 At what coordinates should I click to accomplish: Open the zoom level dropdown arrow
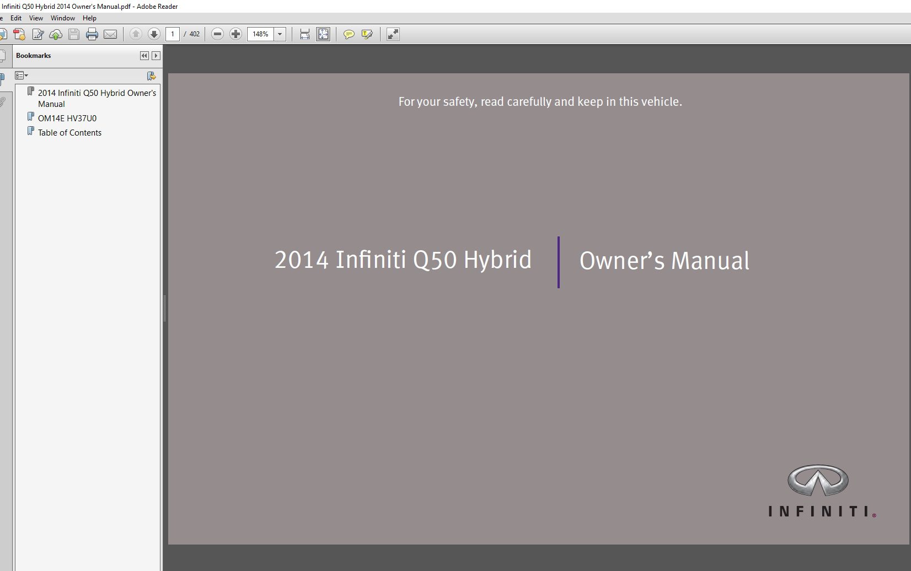tap(280, 34)
